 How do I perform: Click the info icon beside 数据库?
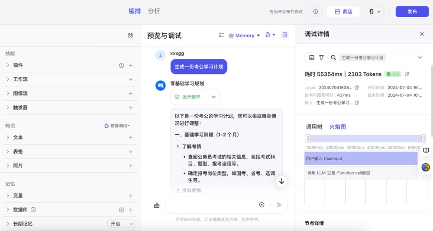tap(33, 209)
